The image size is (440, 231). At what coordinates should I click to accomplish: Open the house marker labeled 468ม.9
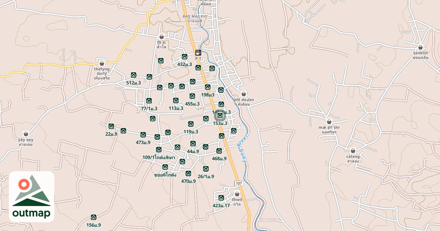[219, 151]
